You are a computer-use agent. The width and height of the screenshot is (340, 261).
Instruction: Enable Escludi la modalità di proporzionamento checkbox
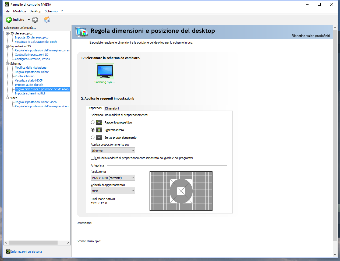93,158
